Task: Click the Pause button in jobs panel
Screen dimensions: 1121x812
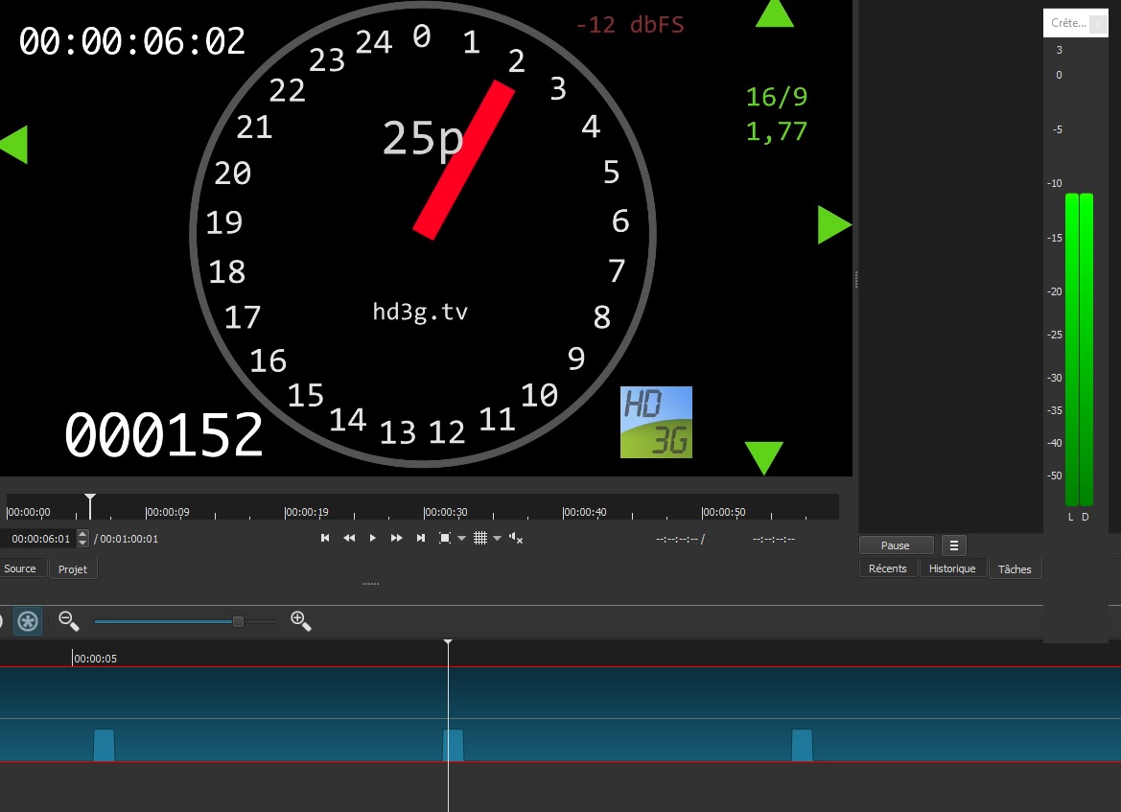Action: tap(896, 545)
